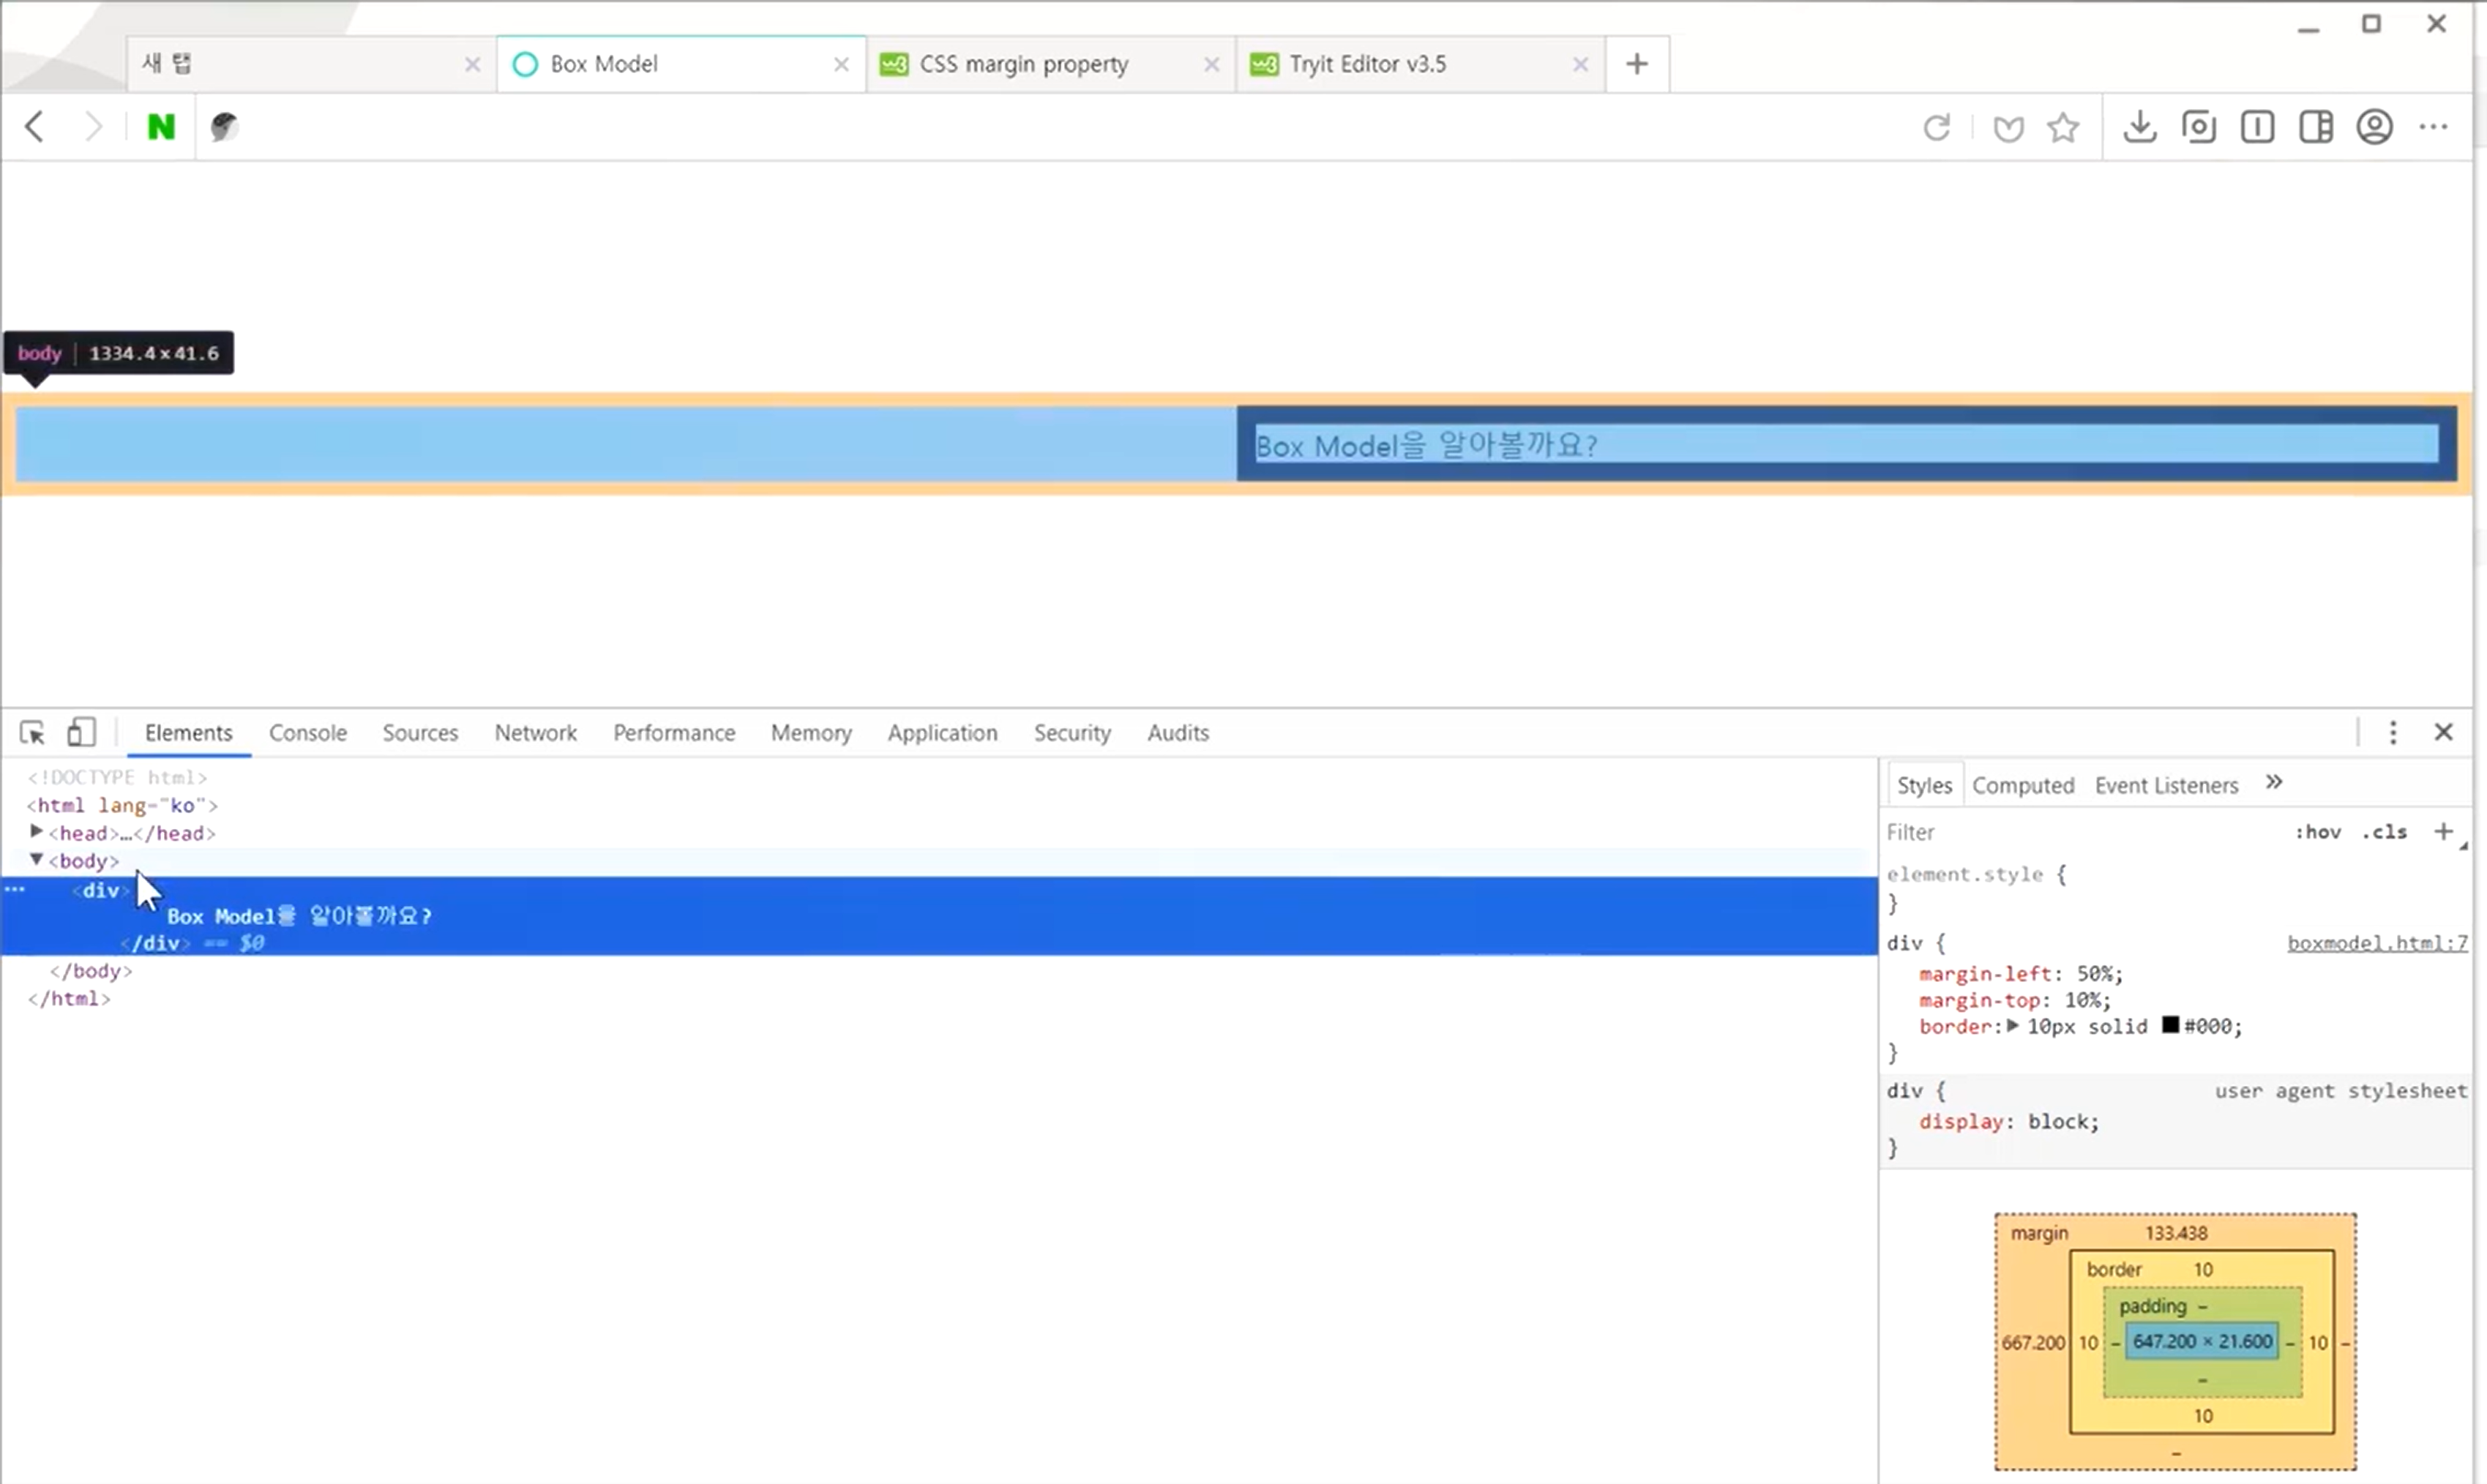The image size is (2487, 1484).
Task: Open the downloads icon in toolbar
Action: point(2139,127)
